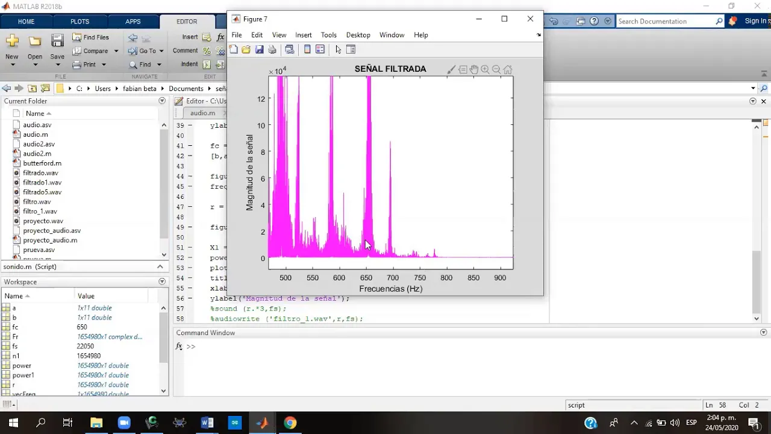Click the New script plus icon
Screen dimensions: 771x434
pyautogui.click(x=12, y=41)
